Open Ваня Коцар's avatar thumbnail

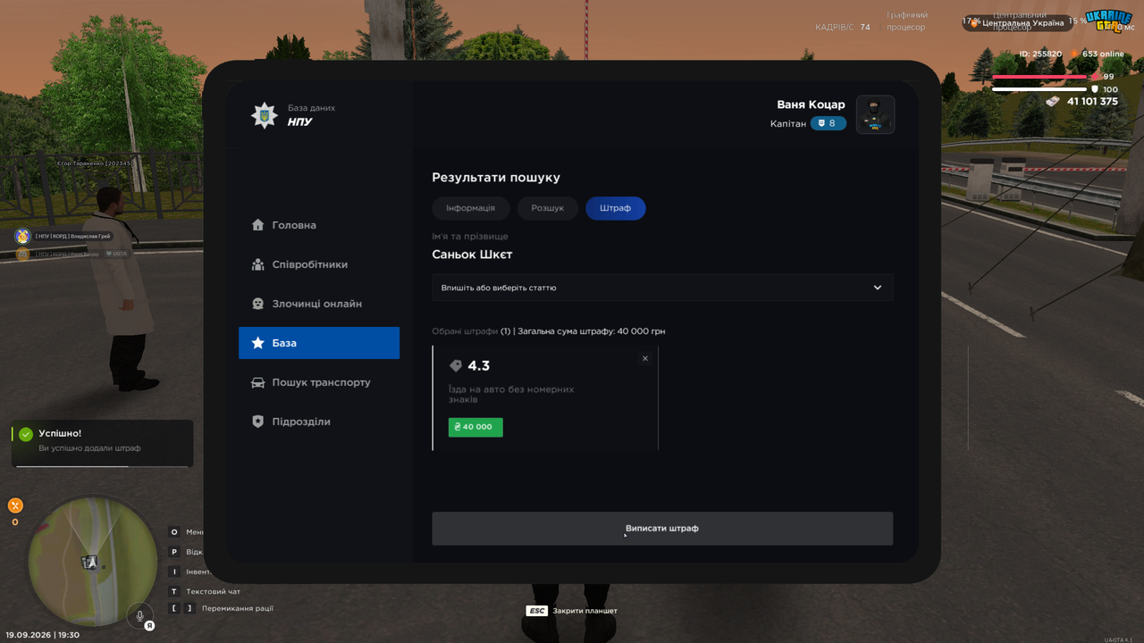coord(876,115)
